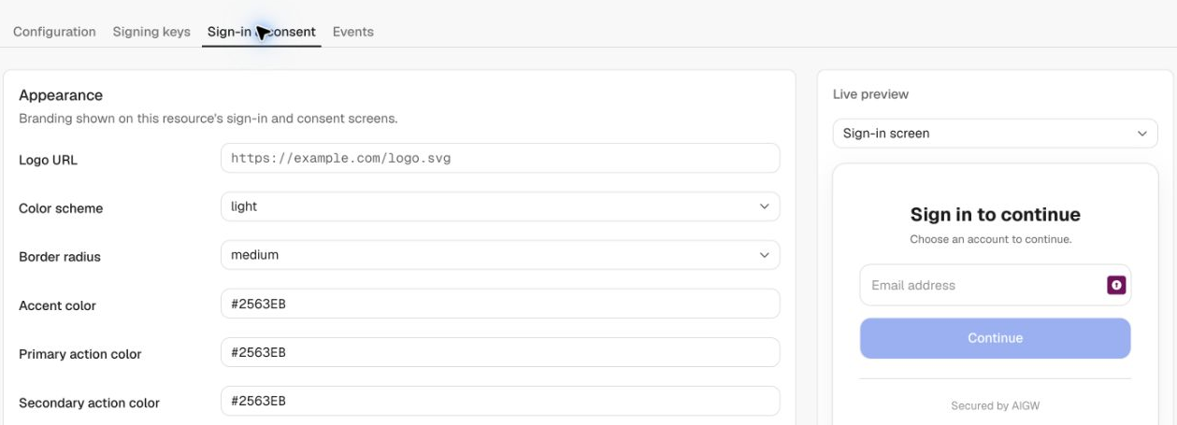The image size is (1177, 425).
Task: Open the Border radius dropdown
Action: pos(500,254)
